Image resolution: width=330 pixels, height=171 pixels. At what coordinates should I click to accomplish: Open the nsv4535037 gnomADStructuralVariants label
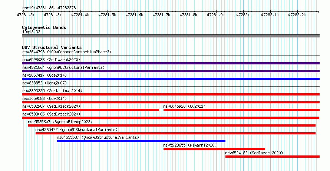coord(98,137)
